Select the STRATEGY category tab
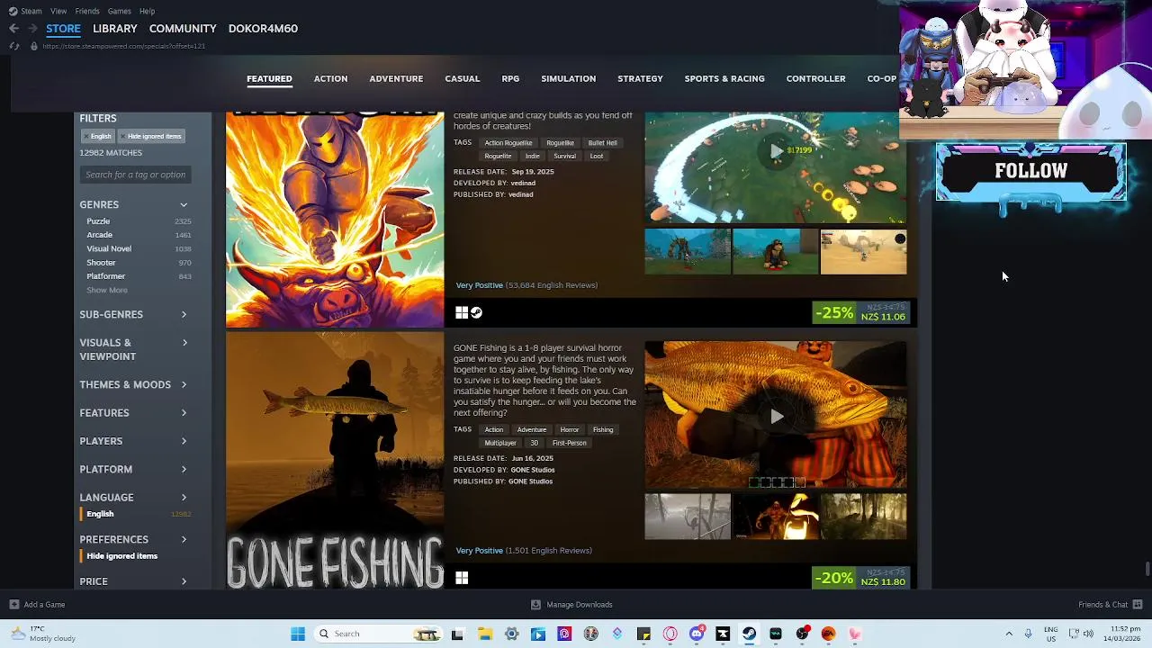 click(640, 78)
